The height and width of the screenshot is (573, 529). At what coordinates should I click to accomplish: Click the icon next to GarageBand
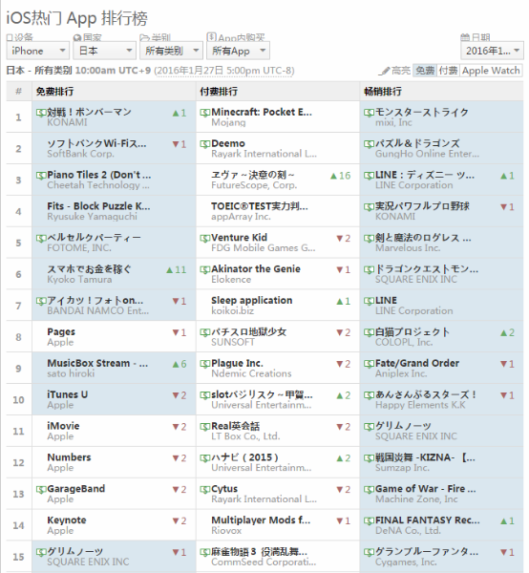tap(41, 490)
